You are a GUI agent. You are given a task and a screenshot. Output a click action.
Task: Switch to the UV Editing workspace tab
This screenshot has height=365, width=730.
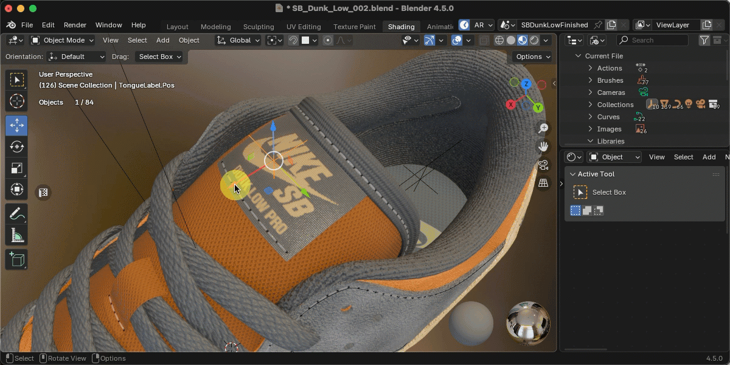tap(304, 27)
